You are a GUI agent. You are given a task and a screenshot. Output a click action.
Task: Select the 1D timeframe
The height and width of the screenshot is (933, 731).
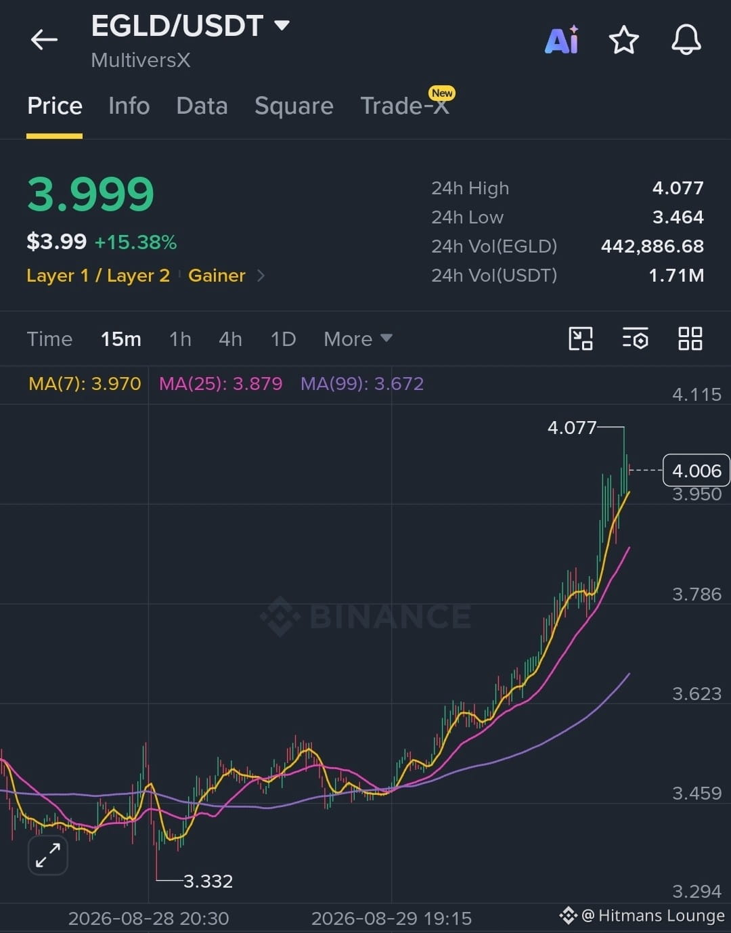pos(283,339)
